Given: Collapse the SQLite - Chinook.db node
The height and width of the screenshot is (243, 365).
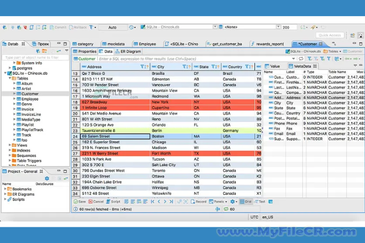Looking at the screenshot, I should [6, 73].
